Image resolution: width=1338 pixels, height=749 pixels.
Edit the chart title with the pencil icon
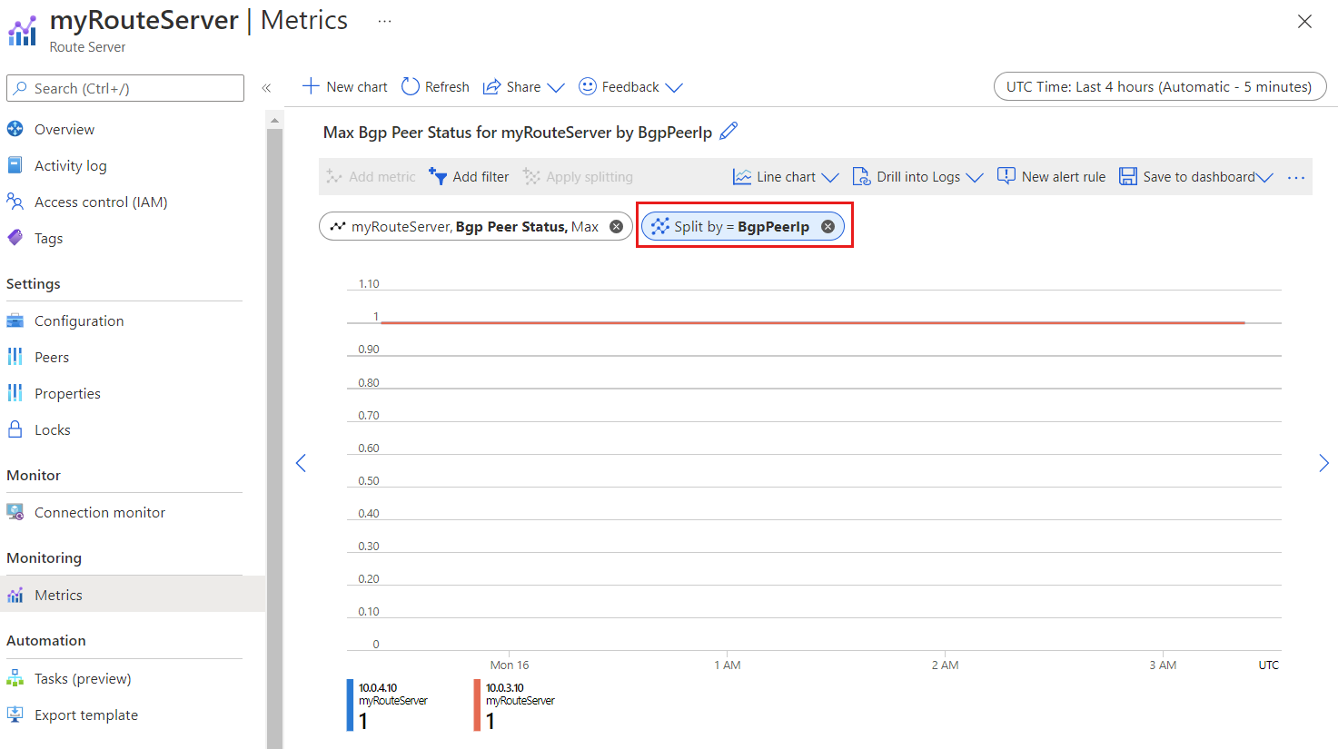tap(728, 132)
